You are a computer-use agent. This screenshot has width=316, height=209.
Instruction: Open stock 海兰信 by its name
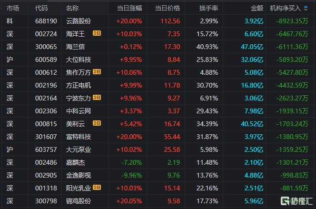pos(75,47)
